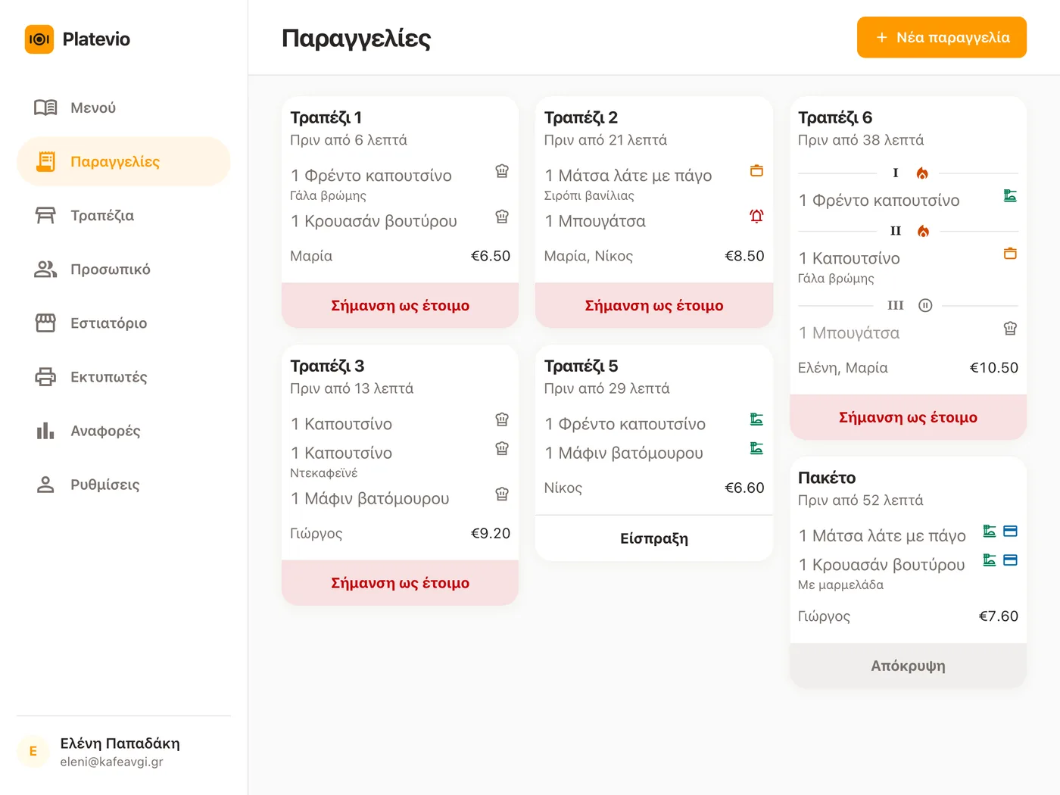Click the green served icon beside Table 6 Φρέντο καπουτσίνο

(x=1010, y=196)
